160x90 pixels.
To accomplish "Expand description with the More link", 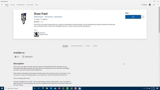I will coord(35,30).
